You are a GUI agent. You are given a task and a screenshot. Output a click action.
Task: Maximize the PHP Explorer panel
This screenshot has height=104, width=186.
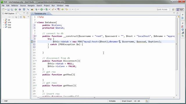tap(27, 13)
